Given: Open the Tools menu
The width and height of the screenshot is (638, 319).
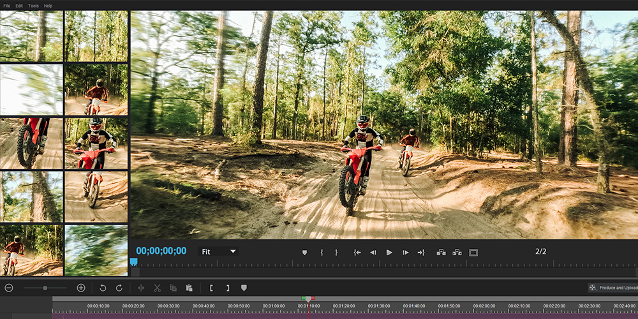Looking at the screenshot, I should (33, 6).
